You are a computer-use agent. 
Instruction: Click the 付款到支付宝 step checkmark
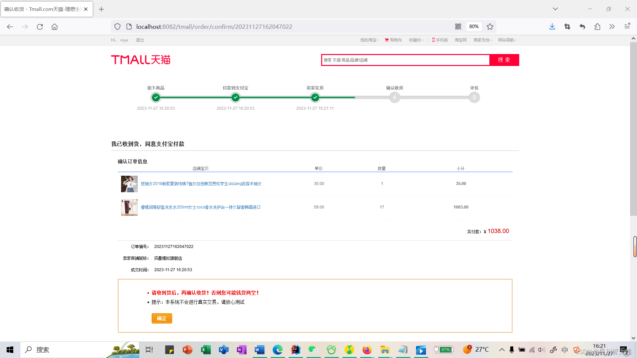[x=236, y=97]
